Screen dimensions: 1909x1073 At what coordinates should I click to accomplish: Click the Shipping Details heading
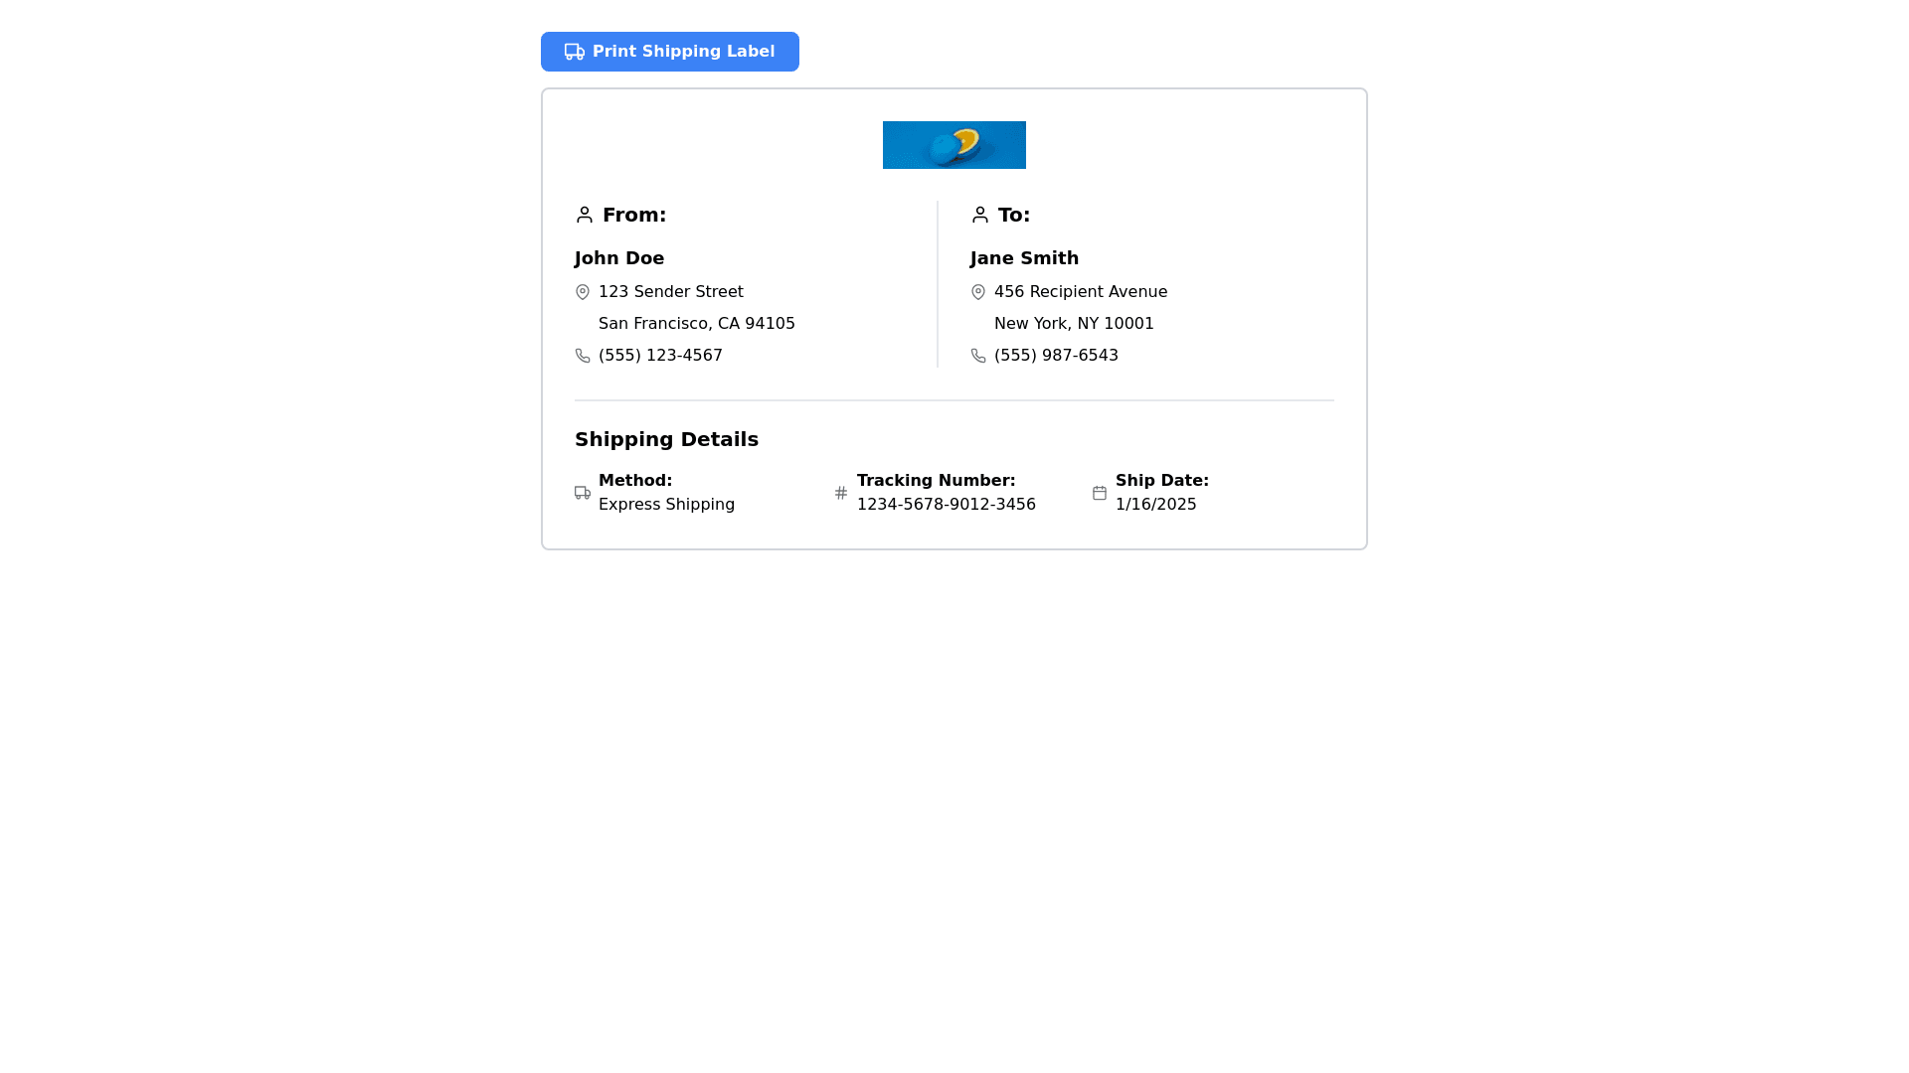pyautogui.click(x=666, y=439)
